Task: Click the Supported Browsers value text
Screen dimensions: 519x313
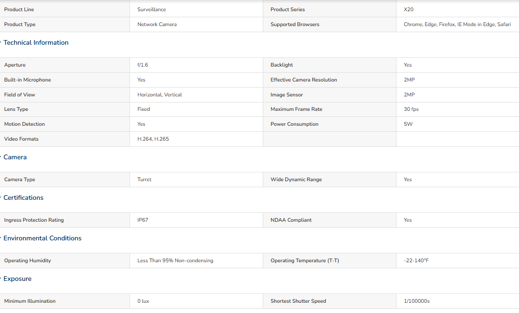Action: click(x=457, y=25)
